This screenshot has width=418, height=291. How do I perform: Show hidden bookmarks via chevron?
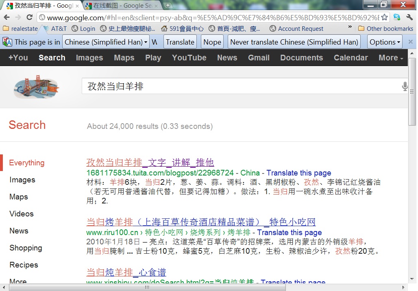click(350, 27)
